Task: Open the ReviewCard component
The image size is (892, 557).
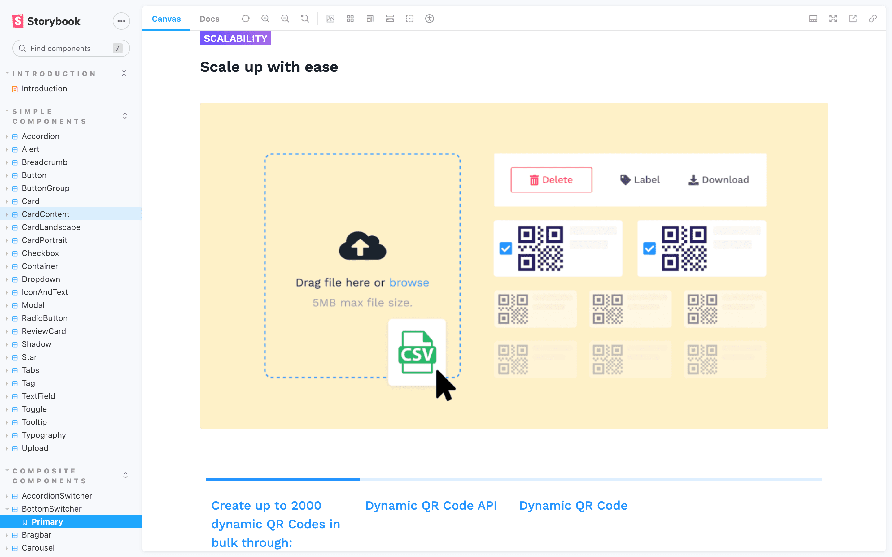Action: point(44,331)
